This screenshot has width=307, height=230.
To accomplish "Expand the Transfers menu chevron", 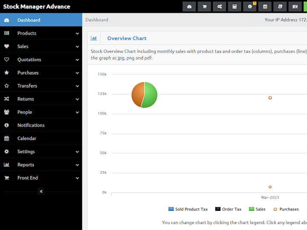I will (77, 86).
